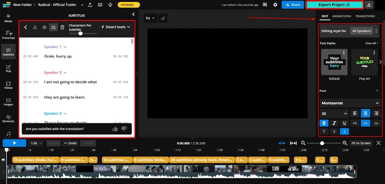Open project settings gear icon
This screenshot has width=385, height=184.
pos(275,4)
